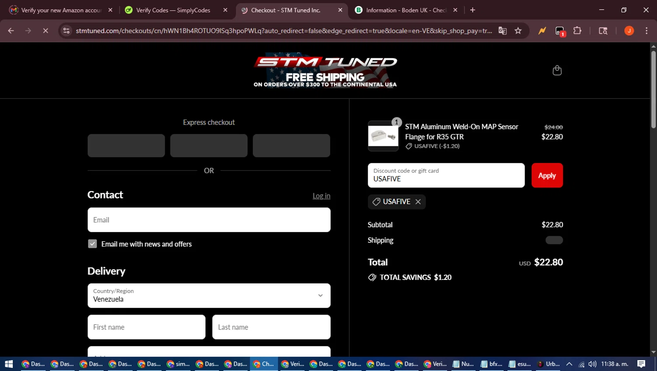Click the struck-through $24.00 price
Image resolution: width=657 pixels, height=371 pixels.
554,127
